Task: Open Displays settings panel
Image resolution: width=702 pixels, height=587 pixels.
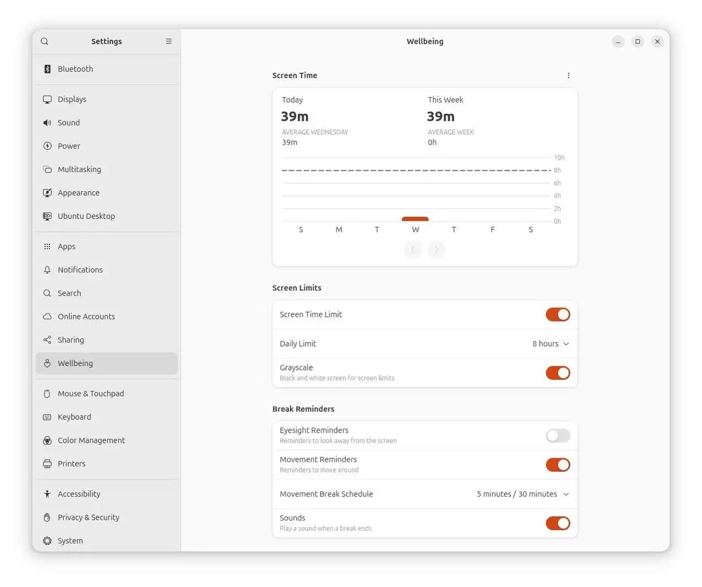Action: [107, 100]
